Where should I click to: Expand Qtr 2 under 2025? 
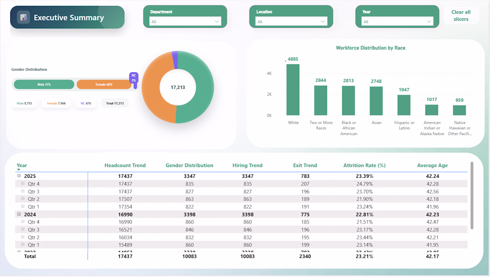click(x=23, y=199)
